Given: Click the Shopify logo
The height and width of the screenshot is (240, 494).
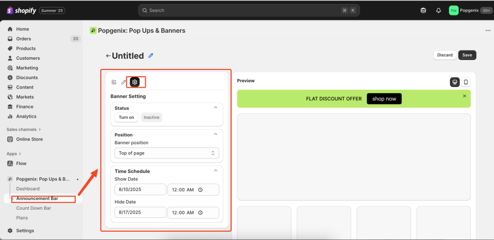Looking at the screenshot, I should tap(21, 11).
